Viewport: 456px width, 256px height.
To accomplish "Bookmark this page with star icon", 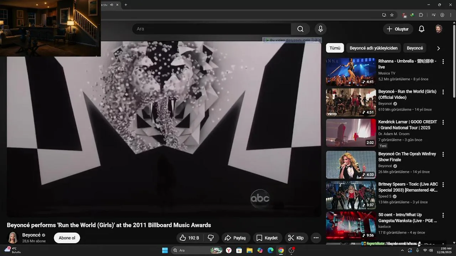I will [x=392, y=15].
